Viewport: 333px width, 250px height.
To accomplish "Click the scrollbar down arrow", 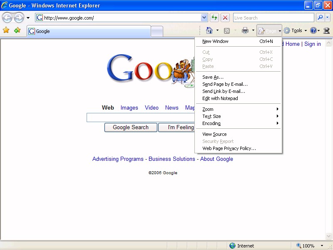I will click(328, 236).
